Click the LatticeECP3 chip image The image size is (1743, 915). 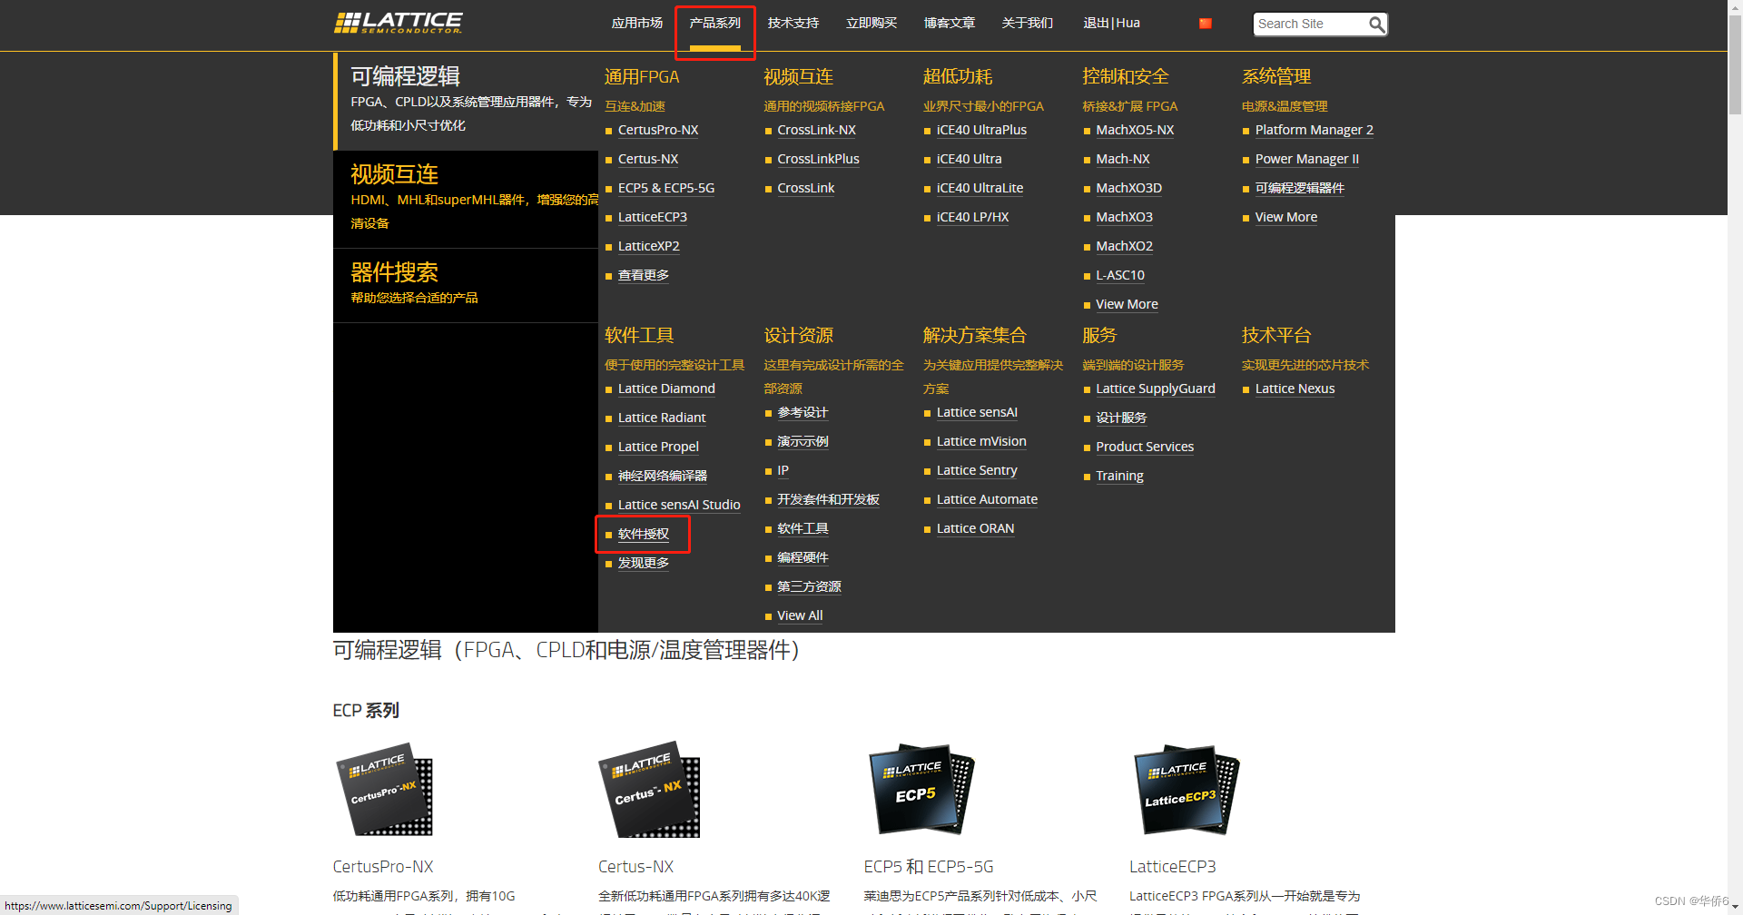[x=1186, y=790]
